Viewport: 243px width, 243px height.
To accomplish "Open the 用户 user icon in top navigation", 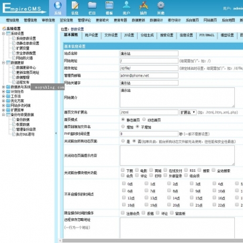I will pos(126,5).
